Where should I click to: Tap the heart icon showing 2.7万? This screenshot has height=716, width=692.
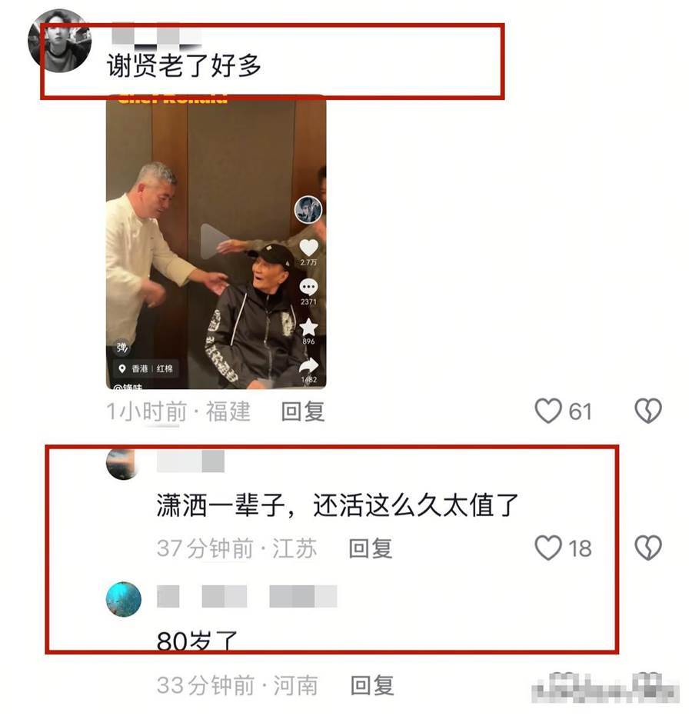pyautogui.click(x=308, y=248)
